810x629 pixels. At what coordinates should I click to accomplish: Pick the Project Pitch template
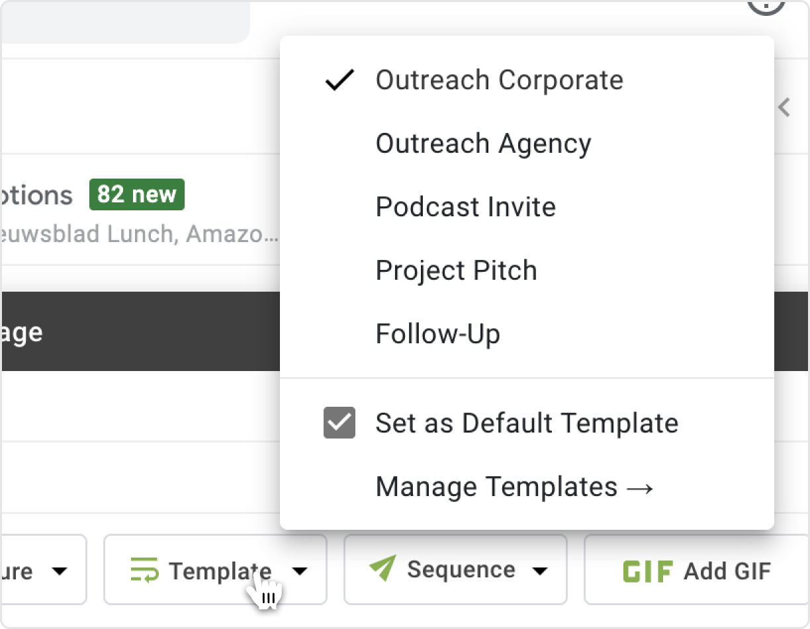tap(456, 271)
